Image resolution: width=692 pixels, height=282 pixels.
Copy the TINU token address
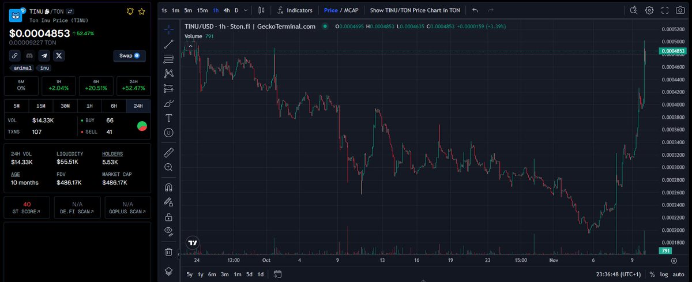pyautogui.click(x=46, y=12)
